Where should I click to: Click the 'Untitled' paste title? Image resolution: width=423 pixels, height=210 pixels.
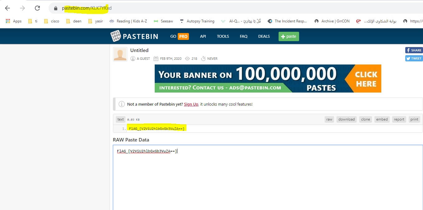coord(139,50)
